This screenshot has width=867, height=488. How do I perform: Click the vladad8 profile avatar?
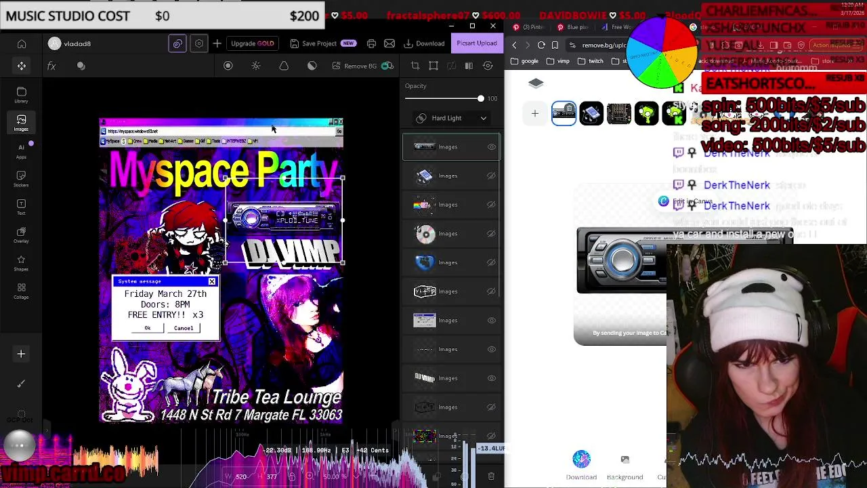[55, 43]
